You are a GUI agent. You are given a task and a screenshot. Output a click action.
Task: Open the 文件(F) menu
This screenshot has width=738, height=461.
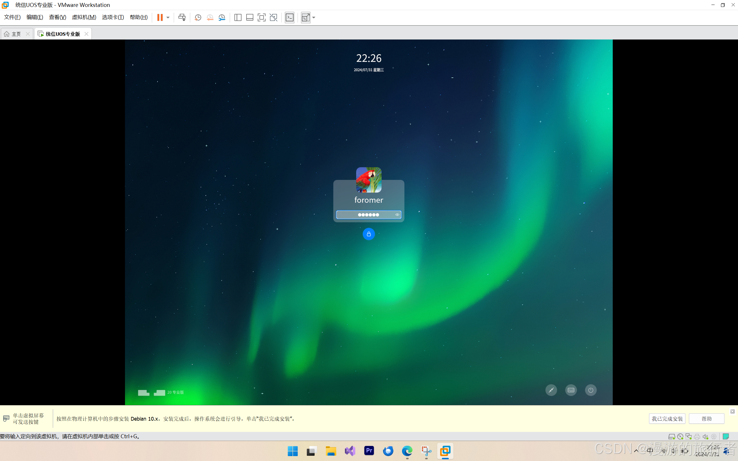pos(12,17)
